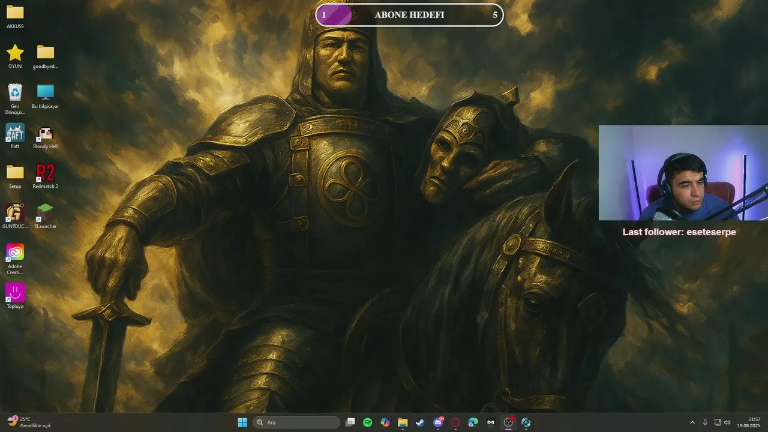Open the AKKUSS folder on desktop
The image size is (768, 432).
[x=15, y=17]
